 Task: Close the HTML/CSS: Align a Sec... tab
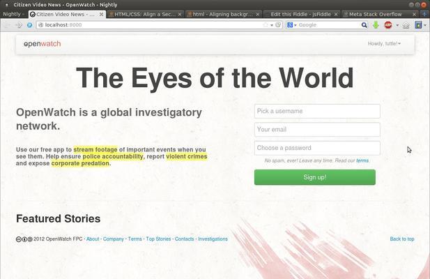[x=180, y=14]
